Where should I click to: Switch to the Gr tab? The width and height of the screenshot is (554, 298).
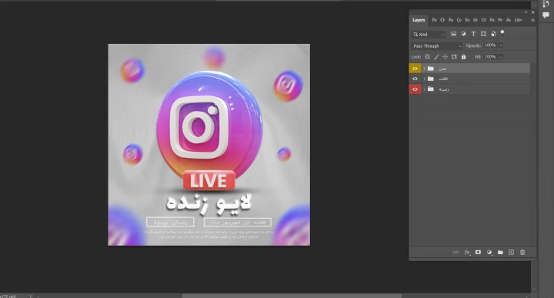tap(476, 20)
